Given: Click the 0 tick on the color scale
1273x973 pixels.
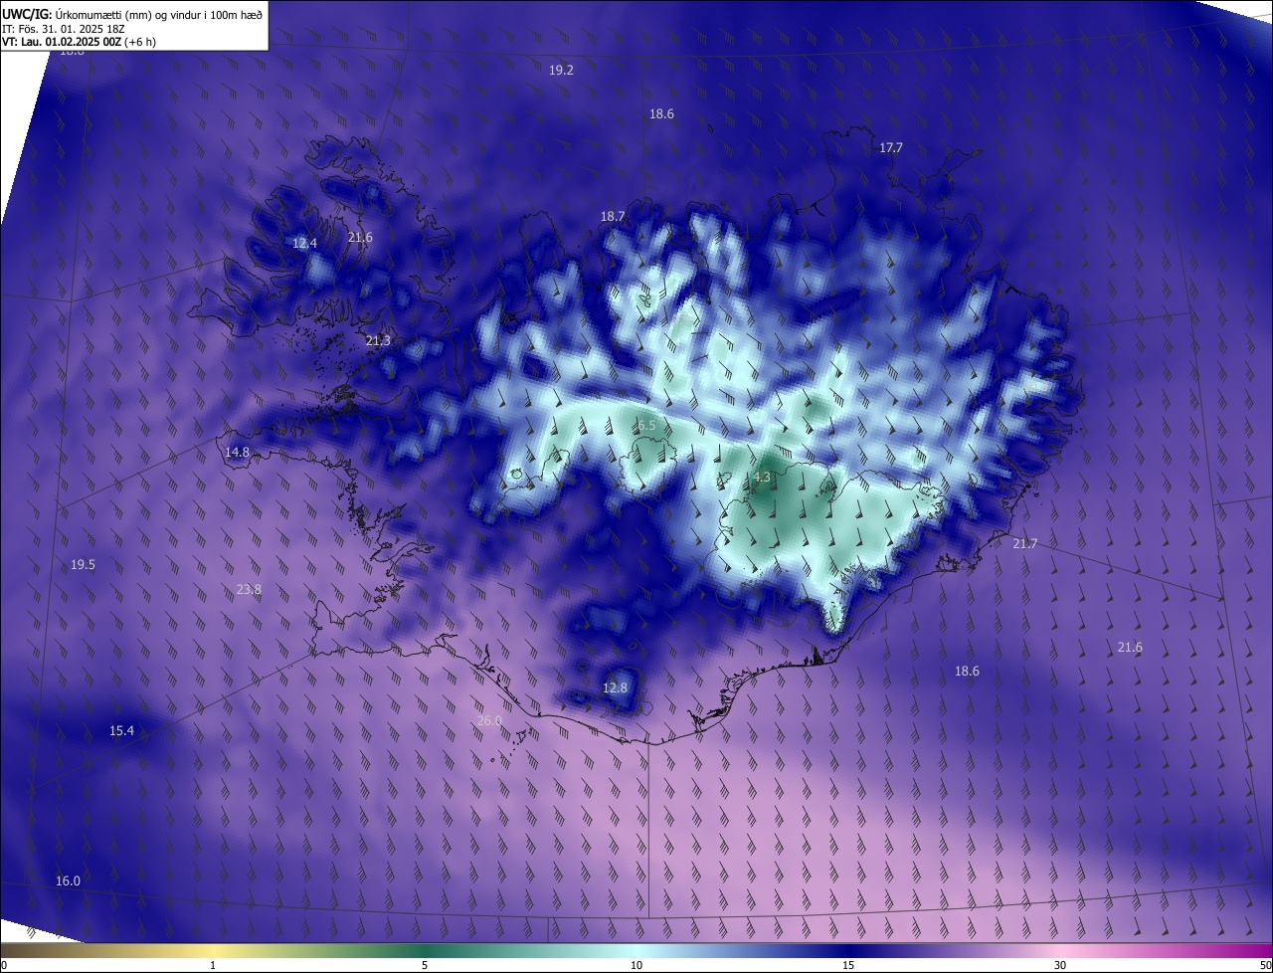Looking at the screenshot, I should click(4, 965).
